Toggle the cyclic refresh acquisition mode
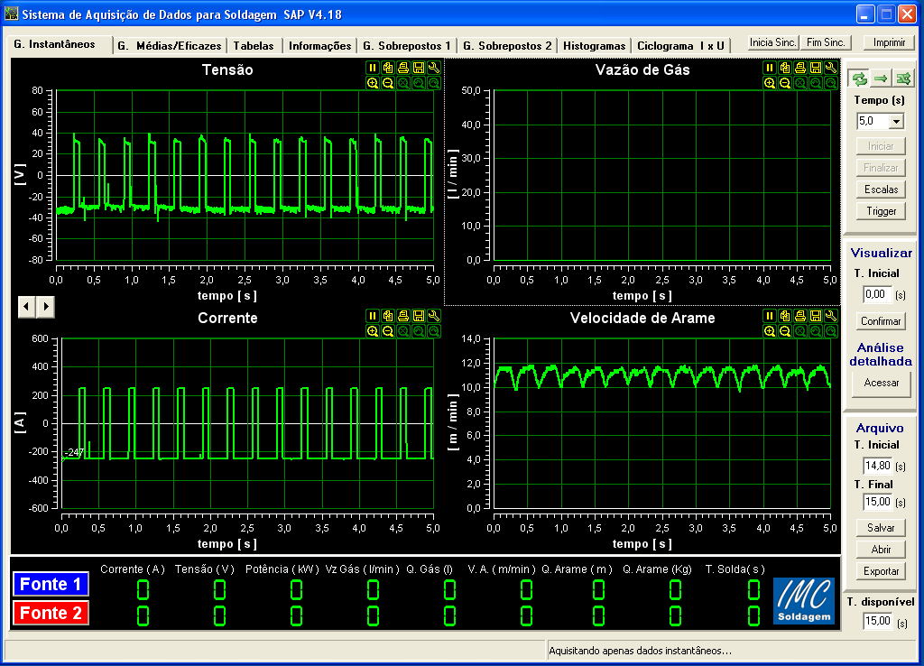924x666 pixels. click(860, 79)
